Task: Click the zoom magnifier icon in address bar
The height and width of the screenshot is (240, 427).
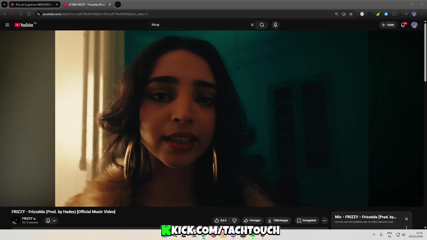Action: (337, 14)
